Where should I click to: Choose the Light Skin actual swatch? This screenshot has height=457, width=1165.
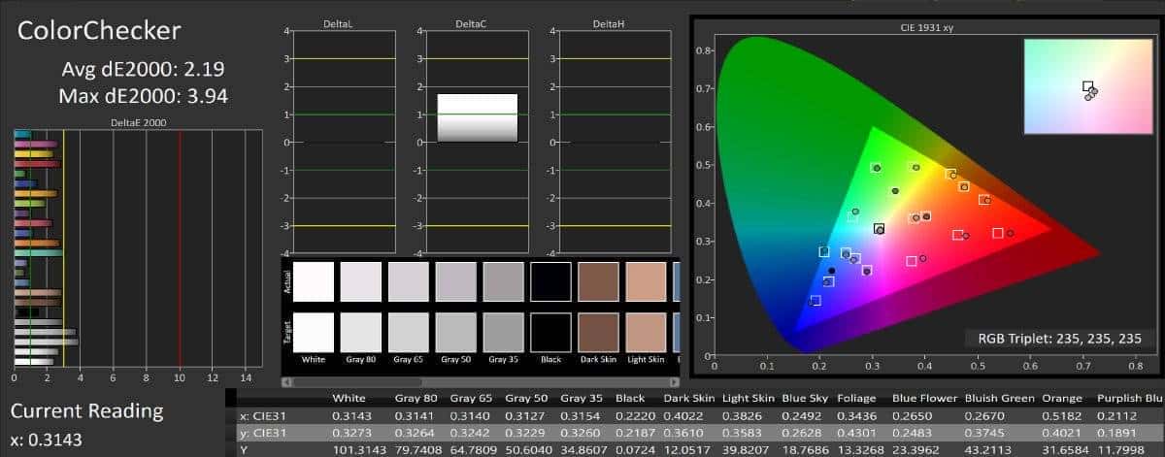[646, 280]
